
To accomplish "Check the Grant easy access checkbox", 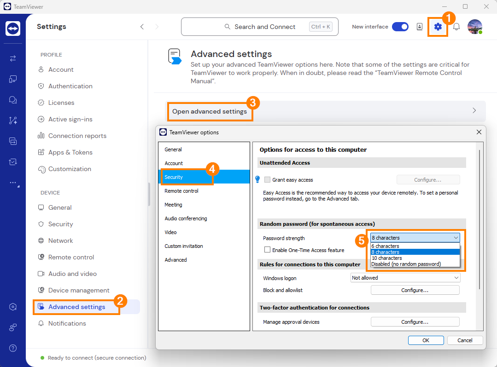I will click(267, 180).
